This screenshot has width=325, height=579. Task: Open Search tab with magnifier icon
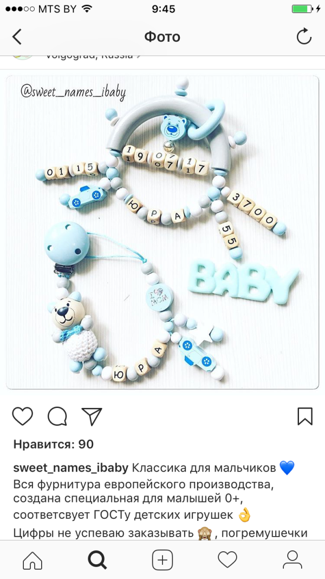coord(97,560)
